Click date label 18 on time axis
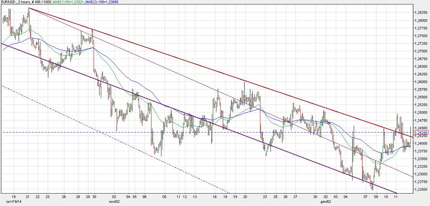Image resolution: width=430 pixels, height=206 pixels. click(x=225, y=196)
